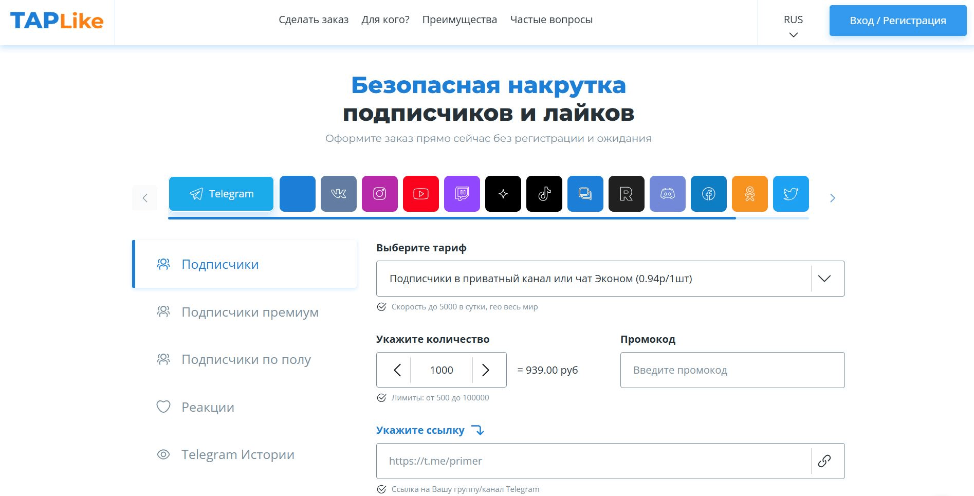
Task: Select the VK social network icon
Action: tap(339, 194)
